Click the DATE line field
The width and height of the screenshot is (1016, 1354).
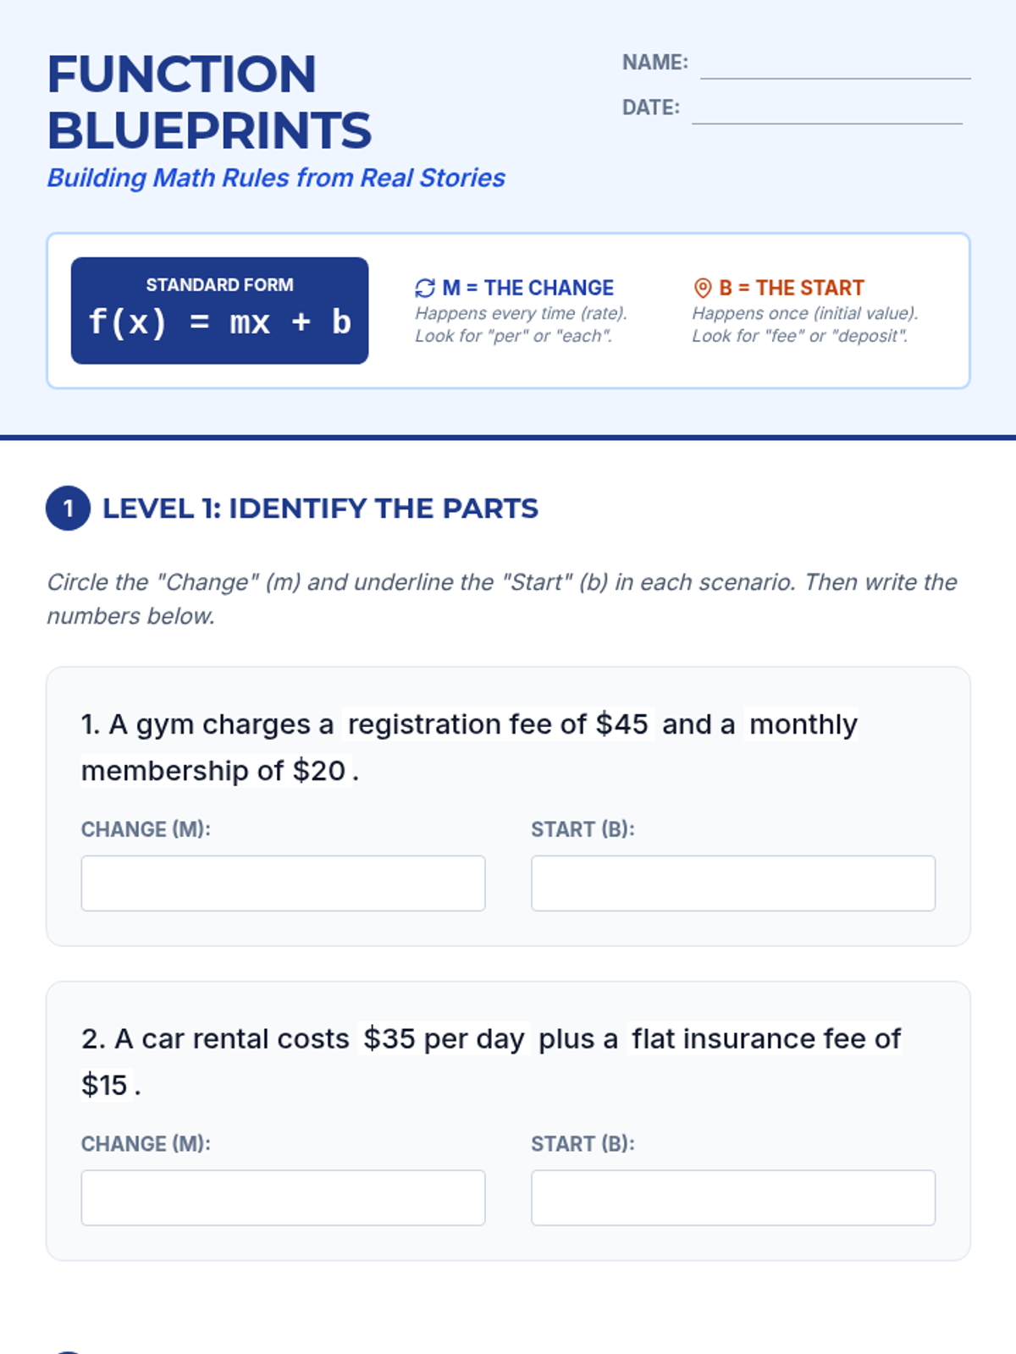(x=826, y=109)
